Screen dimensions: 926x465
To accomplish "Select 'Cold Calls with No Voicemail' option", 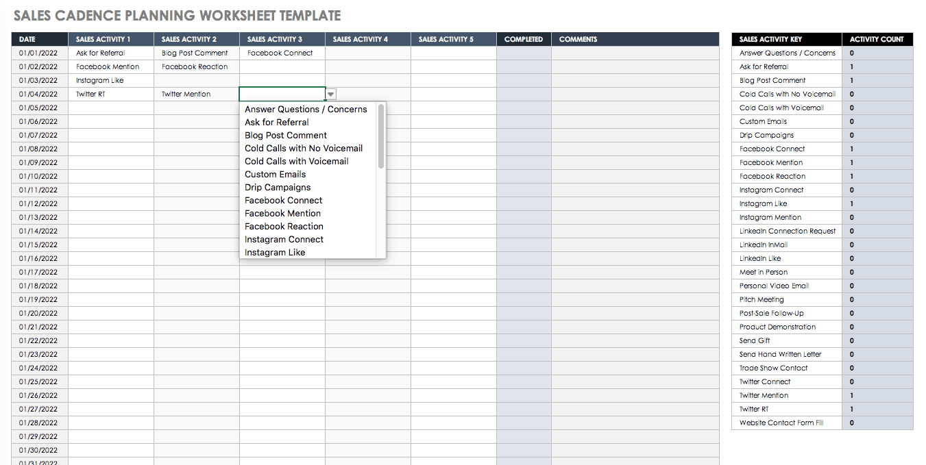I will coord(304,149).
